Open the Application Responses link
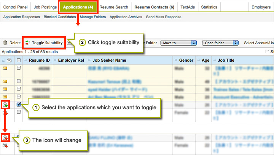The height and width of the screenshot is (156, 274). [x=21, y=17]
